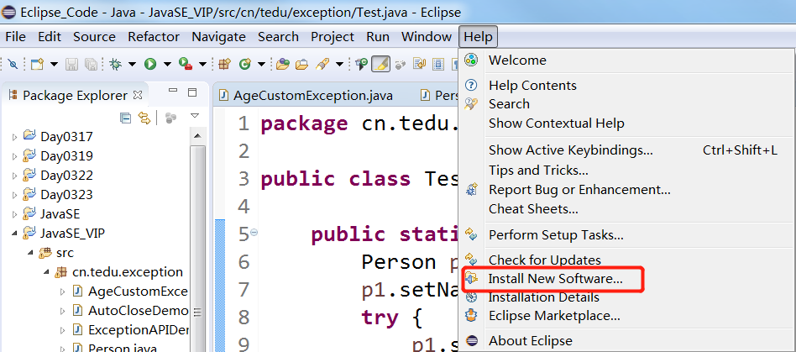Image resolution: width=796 pixels, height=352 pixels.
Task: Click the Open Task folder icon
Action: pos(302,64)
